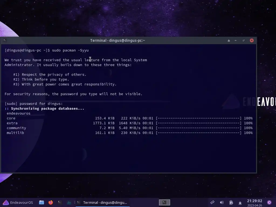Click the workspace switcher thumbnail
Screen dimensions: 276x207
coord(164,202)
